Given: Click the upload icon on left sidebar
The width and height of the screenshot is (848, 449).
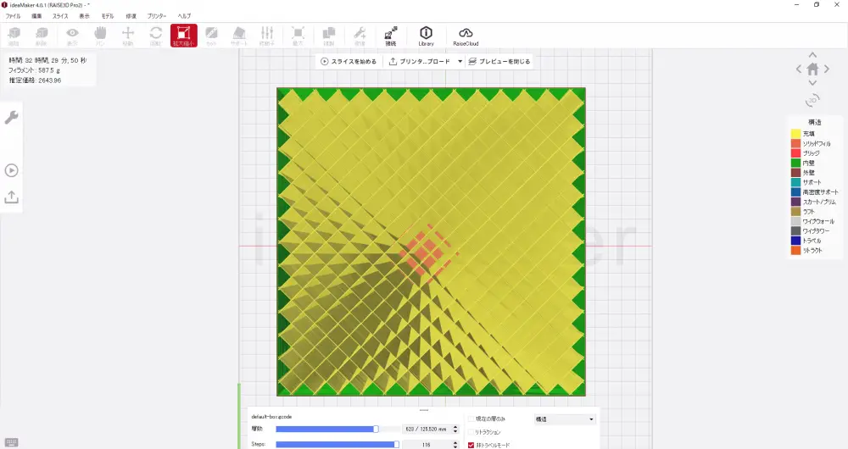Looking at the screenshot, I should (x=12, y=197).
